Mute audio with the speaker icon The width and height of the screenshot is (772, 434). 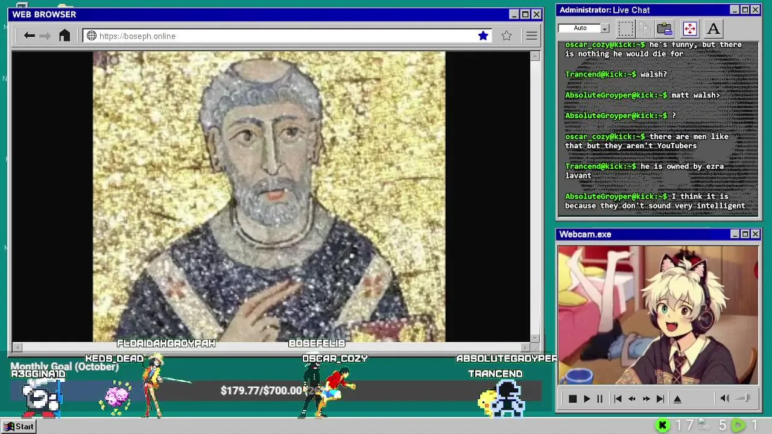[x=724, y=398]
